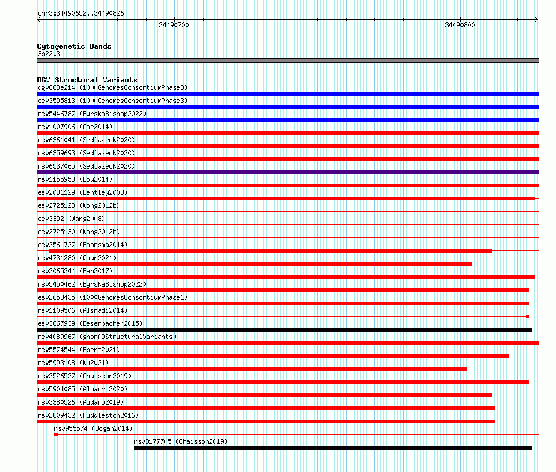Screen dimensions: 556x472
Task: Click the purple bar of nsv6537065
Action: [x=287, y=172]
